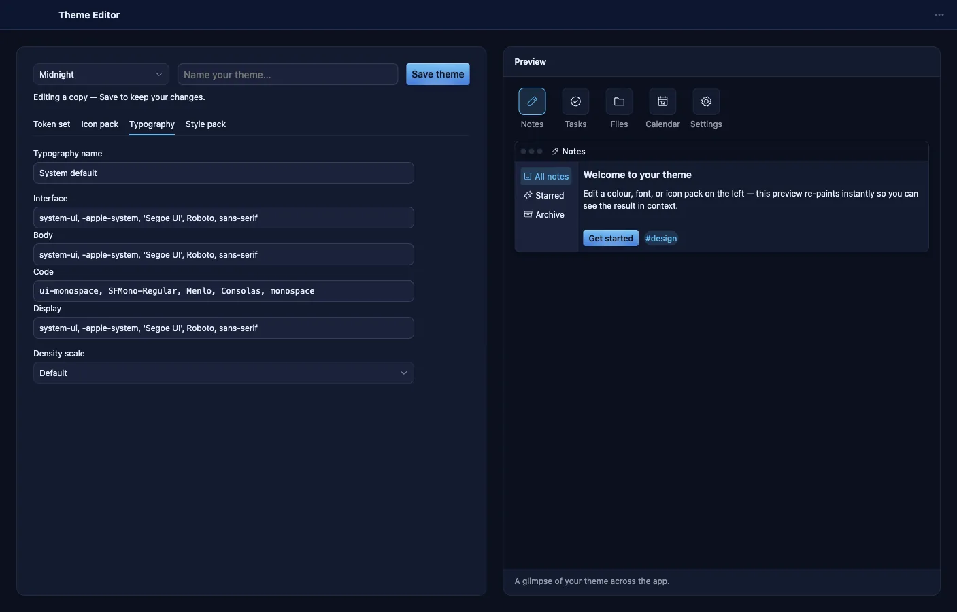Open the Files folder icon
This screenshot has height=612, width=957.
[x=619, y=101]
